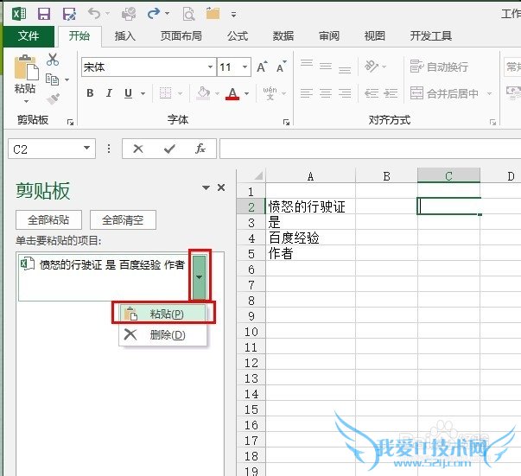The width and height of the screenshot is (521, 476).
Task: Redo the last action
Action: [x=153, y=14]
